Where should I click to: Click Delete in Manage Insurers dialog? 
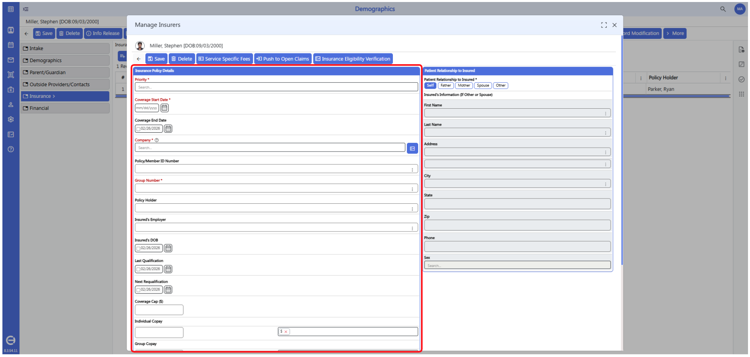[x=182, y=59]
